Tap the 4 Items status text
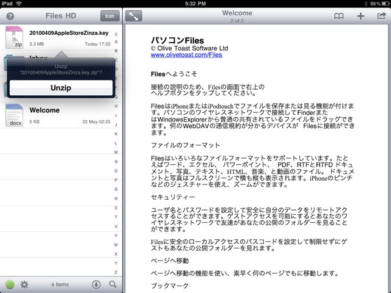This screenshot has width=391, height=293. [x=60, y=284]
